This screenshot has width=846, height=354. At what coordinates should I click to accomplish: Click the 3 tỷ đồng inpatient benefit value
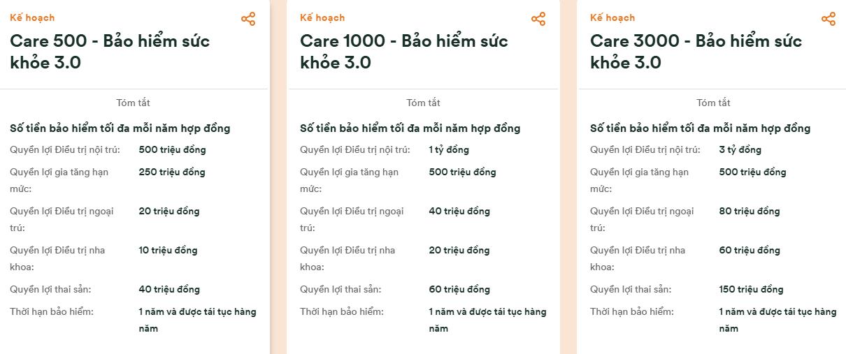click(x=740, y=149)
